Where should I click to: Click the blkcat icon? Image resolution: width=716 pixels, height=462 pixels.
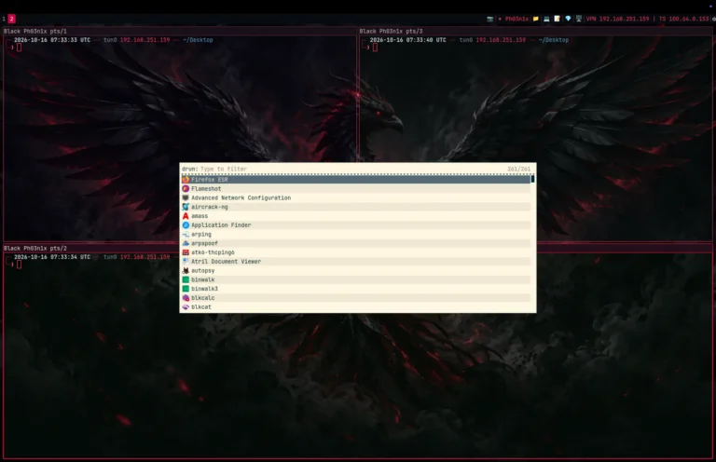click(x=186, y=307)
